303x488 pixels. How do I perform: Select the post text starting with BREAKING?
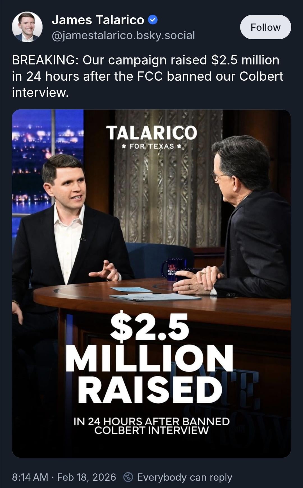tap(148, 76)
